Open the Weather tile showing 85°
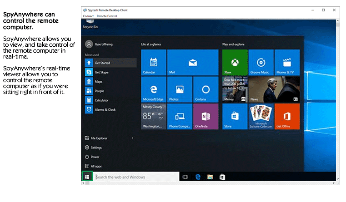The height and width of the screenshot is (202, 346). (154, 117)
